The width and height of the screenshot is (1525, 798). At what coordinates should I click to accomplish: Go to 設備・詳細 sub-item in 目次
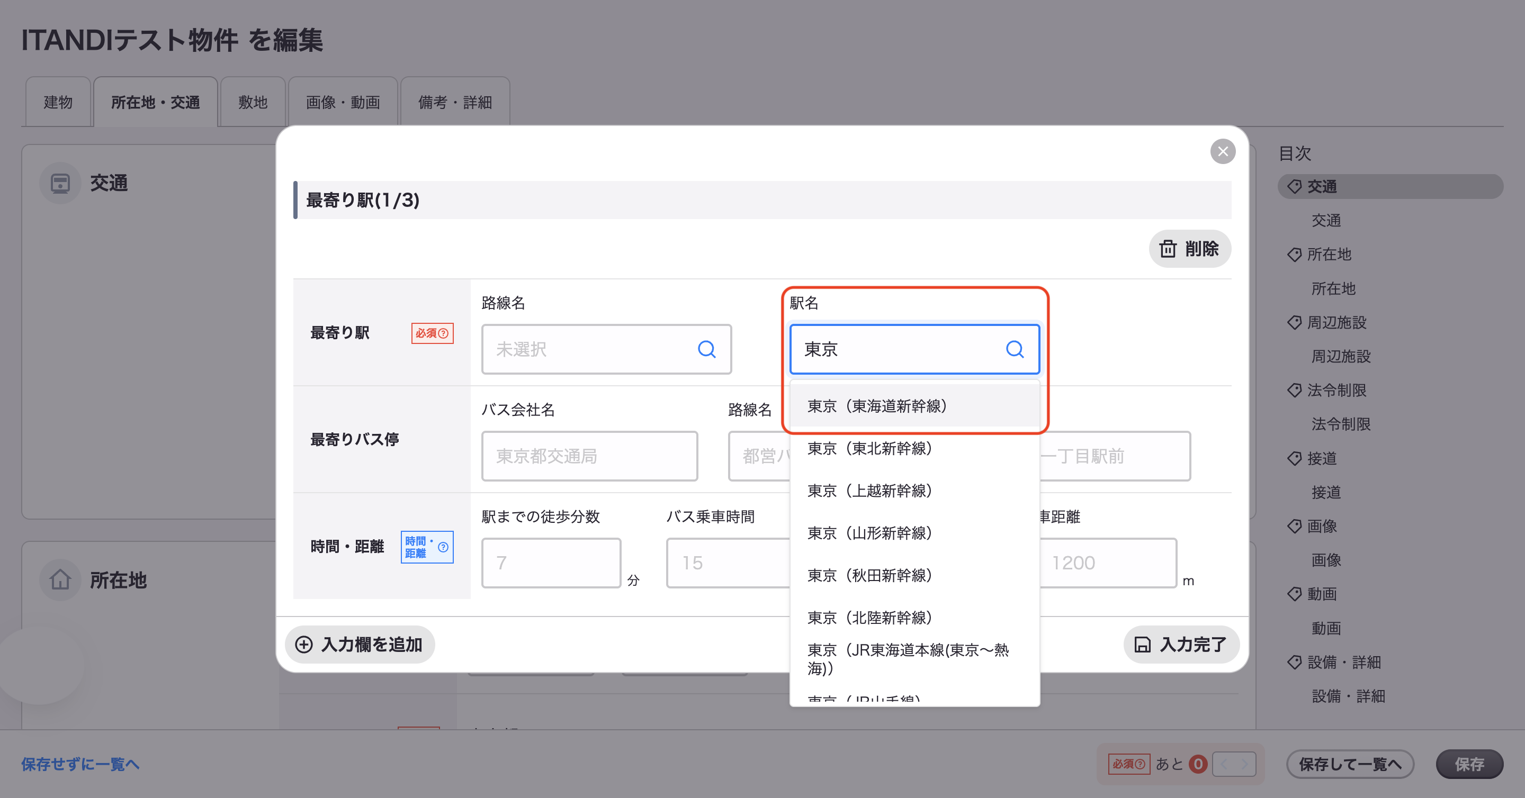coord(1349,696)
